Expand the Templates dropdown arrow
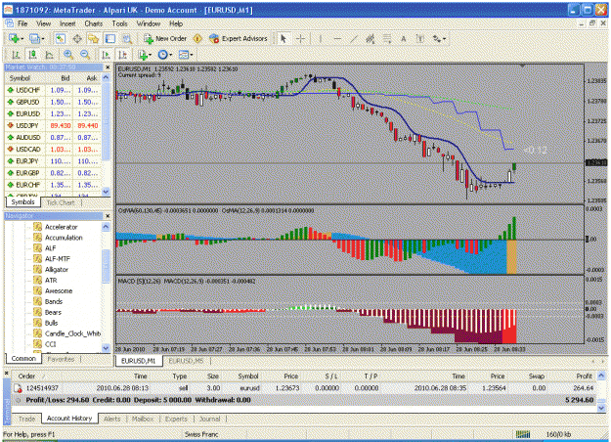Image resolution: width=611 pixels, height=442 pixels. point(192,55)
